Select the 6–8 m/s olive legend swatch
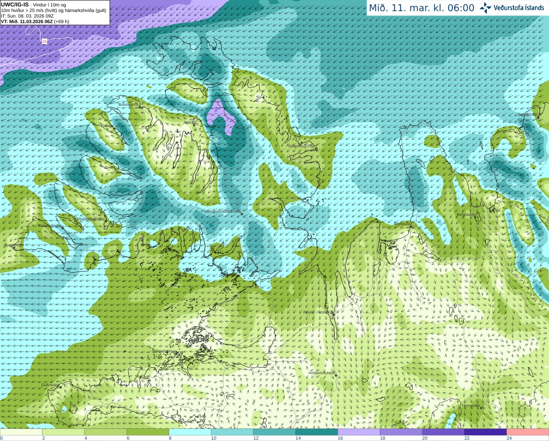Image resolution: width=549 pixels, height=441 pixels. tap(148, 432)
